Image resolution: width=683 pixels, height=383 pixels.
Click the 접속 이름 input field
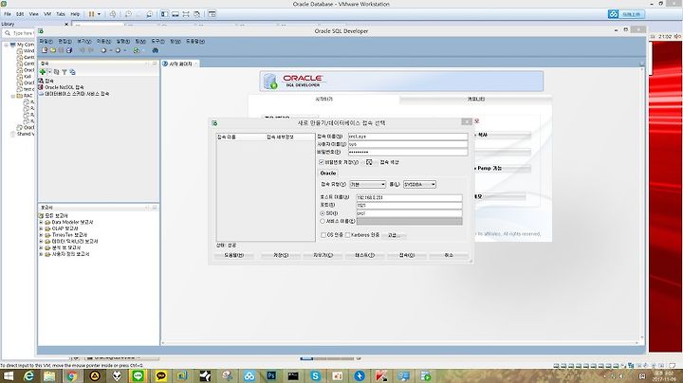coord(408,137)
